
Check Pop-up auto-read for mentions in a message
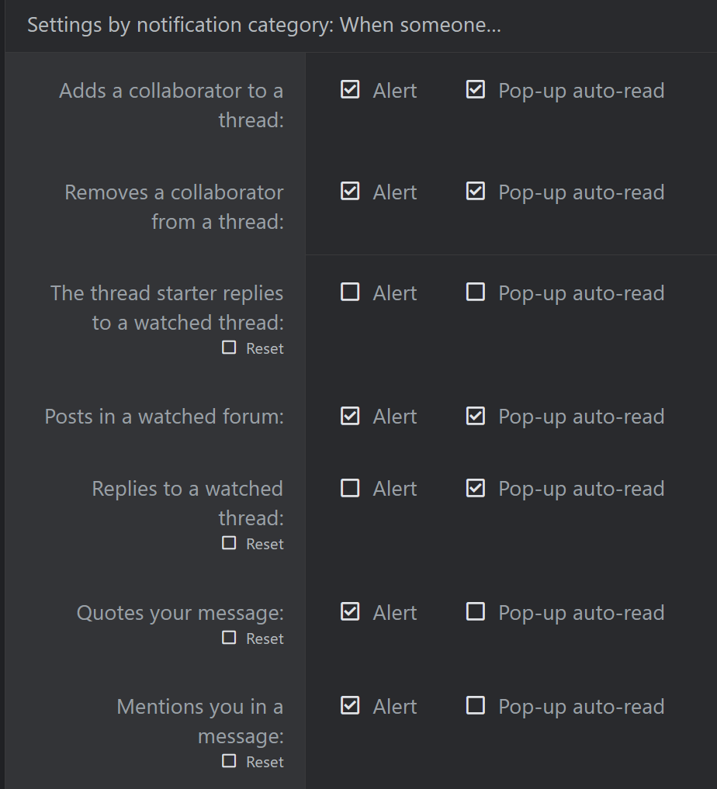pos(476,706)
